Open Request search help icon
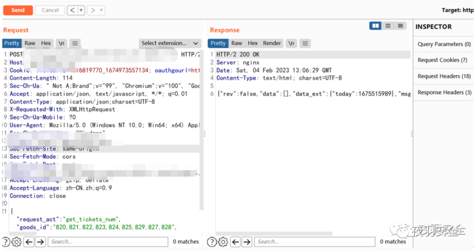Viewport: 474px width, 252px height. click(x=6, y=241)
